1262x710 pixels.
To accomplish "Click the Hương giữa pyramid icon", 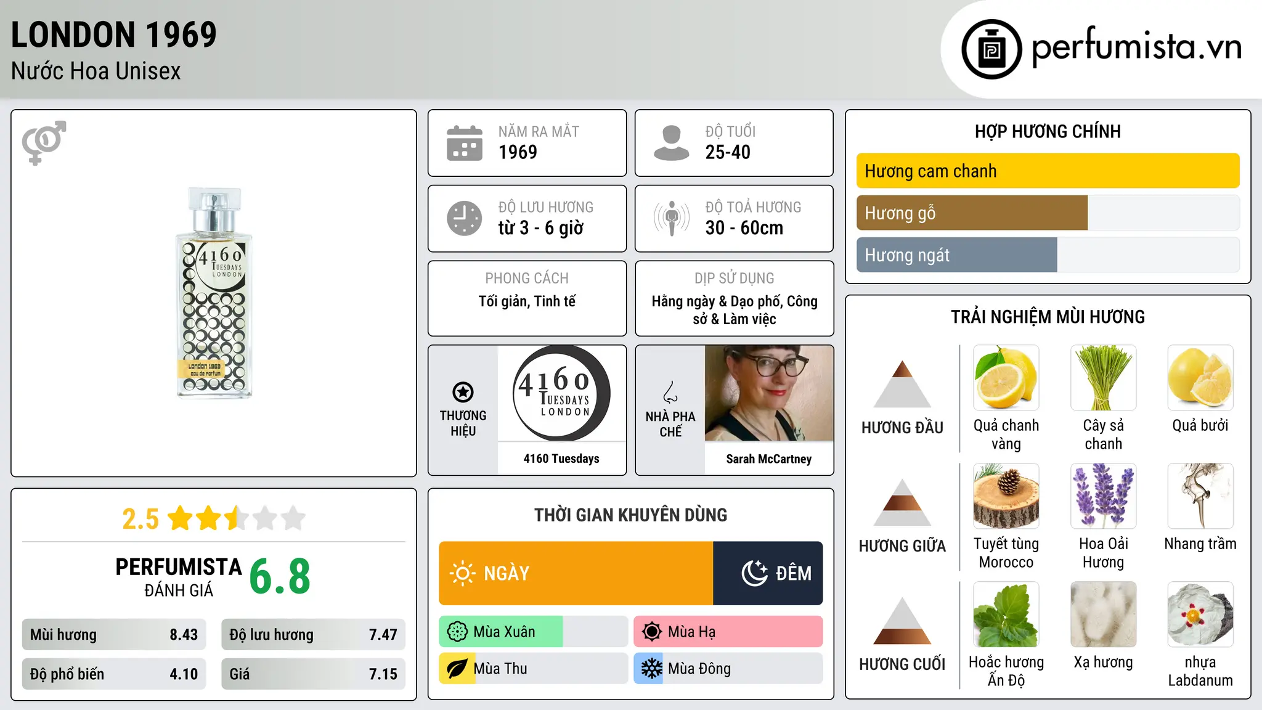I will click(902, 502).
